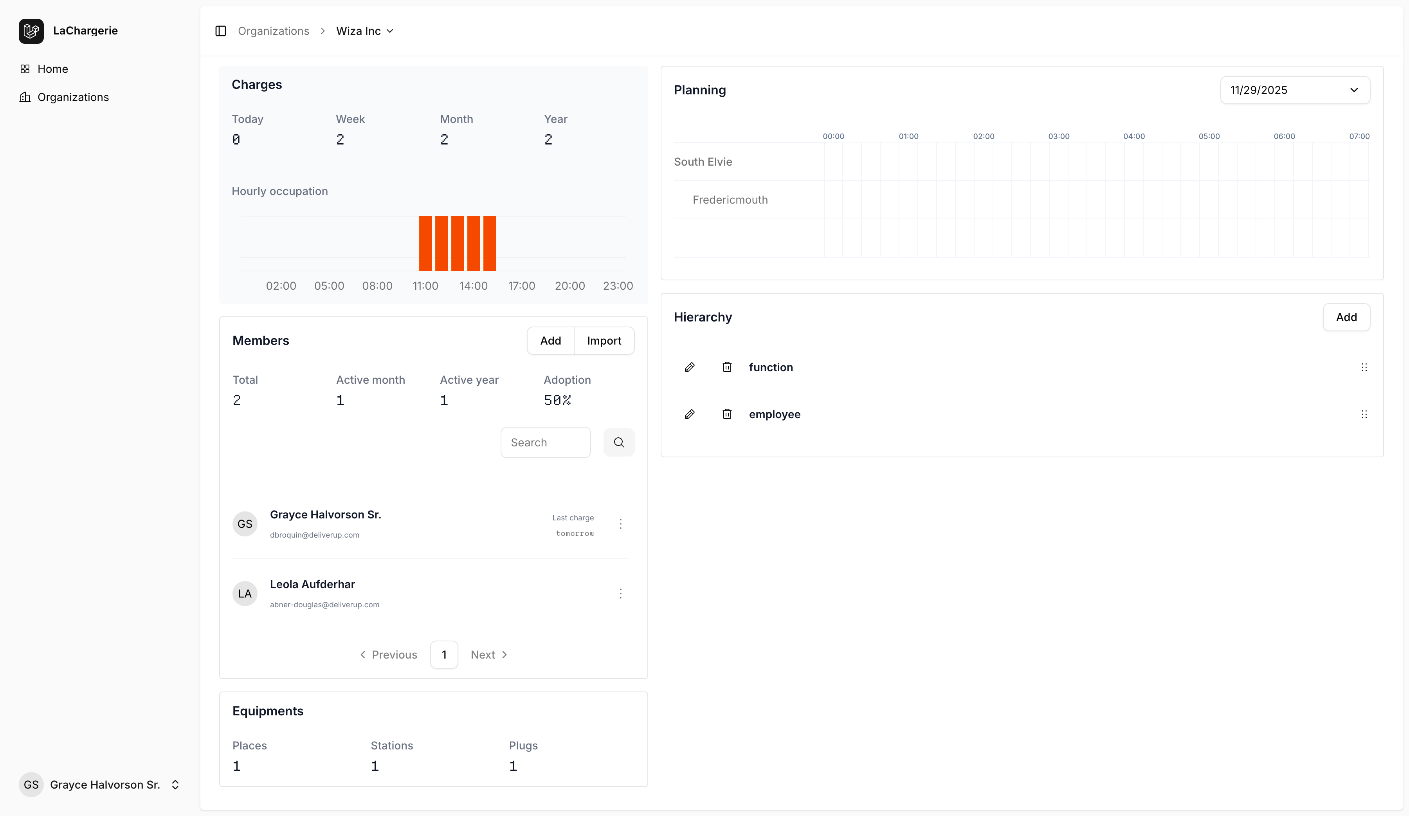
Task: Delete the 'employee' level using trash icon
Action: [727, 414]
